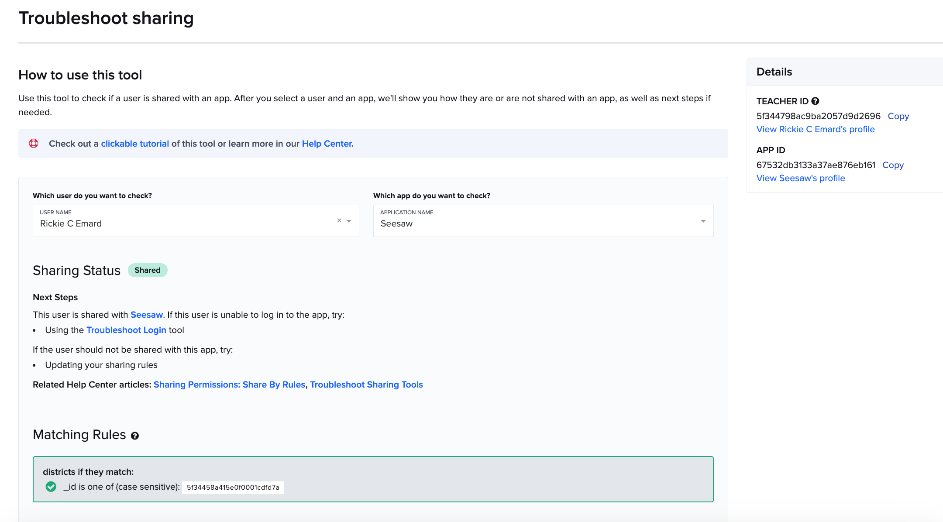Click the Matching Rules heading
Viewport: 943px width, 522px height.
pyautogui.click(x=79, y=435)
